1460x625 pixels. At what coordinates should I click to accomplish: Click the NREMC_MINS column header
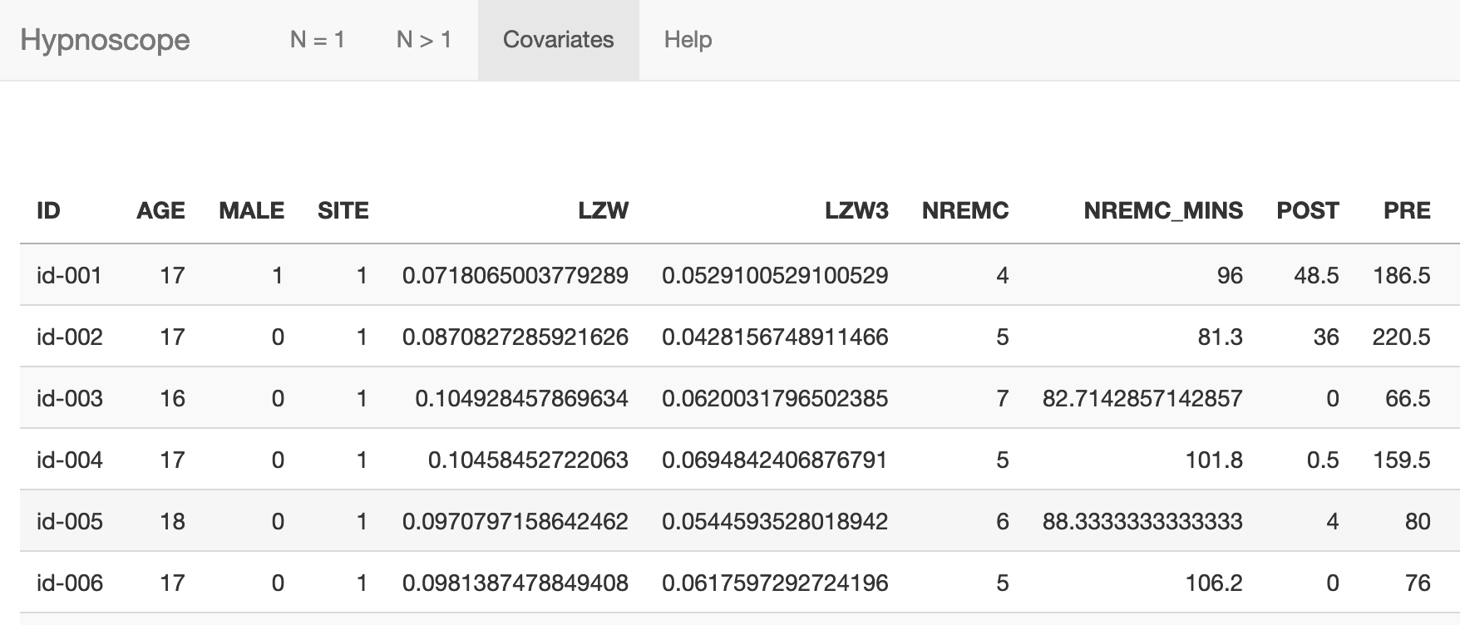point(1162,211)
